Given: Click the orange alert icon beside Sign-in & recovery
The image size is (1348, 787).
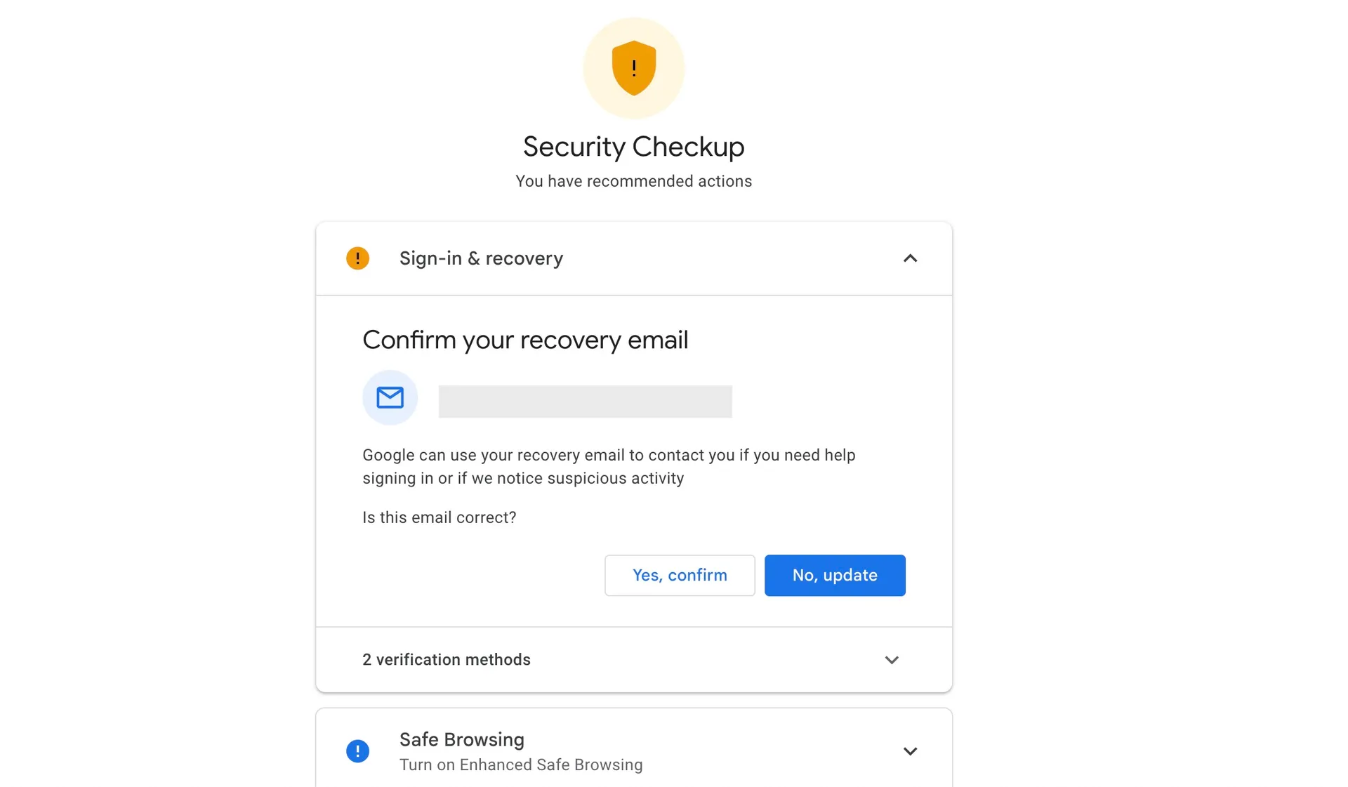Looking at the screenshot, I should click(357, 258).
